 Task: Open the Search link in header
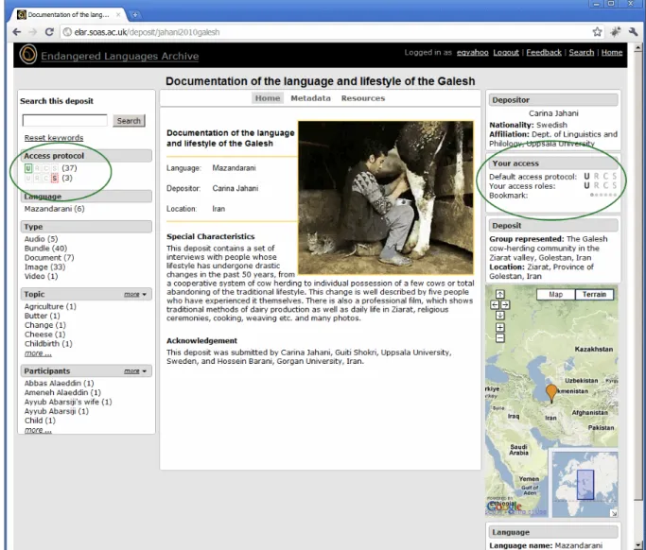click(x=582, y=52)
